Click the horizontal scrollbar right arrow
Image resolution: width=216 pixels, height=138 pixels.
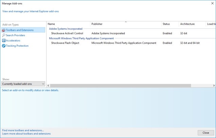click(x=214, y=86)
